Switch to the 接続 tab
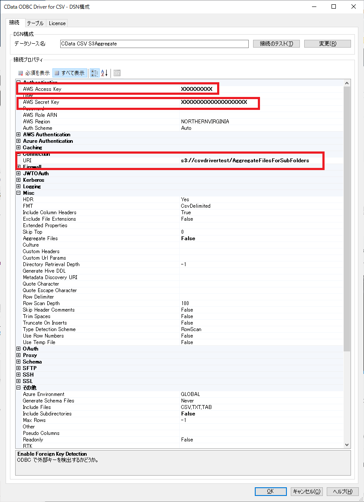The width and height of the screenshot is (364, 502). coord(14,23)
